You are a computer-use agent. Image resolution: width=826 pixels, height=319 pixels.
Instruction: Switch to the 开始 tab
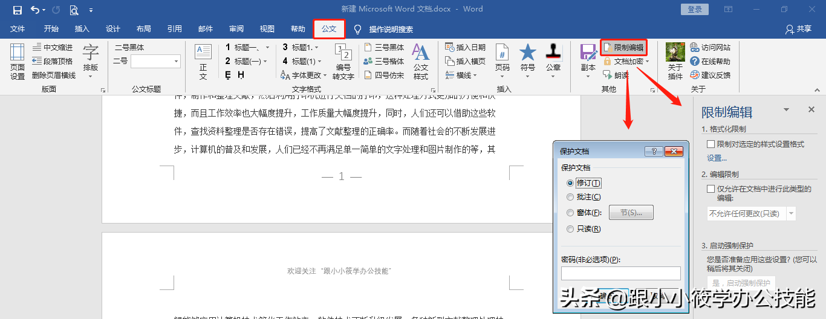click(51, 29)
